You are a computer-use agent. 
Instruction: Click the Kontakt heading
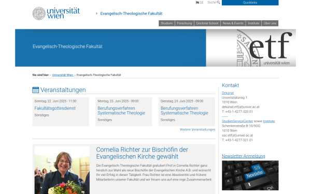[230, 85]
